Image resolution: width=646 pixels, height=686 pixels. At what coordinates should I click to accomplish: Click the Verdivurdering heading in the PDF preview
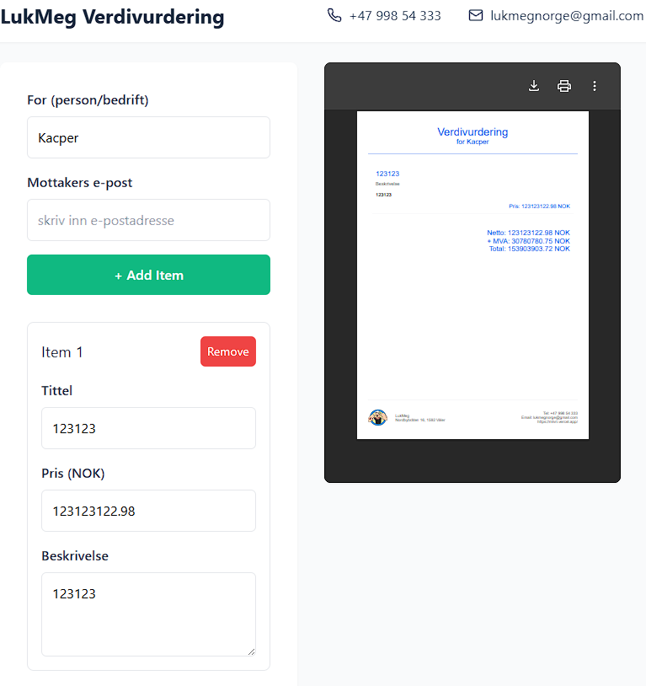point(472,131)
